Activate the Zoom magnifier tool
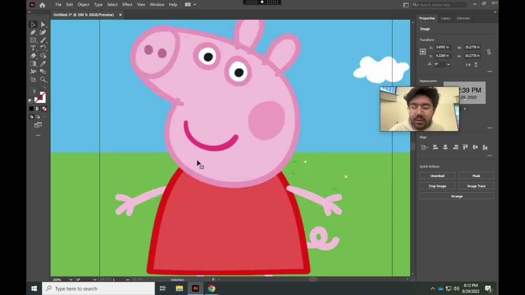525x295 pixels. point(43,79)
